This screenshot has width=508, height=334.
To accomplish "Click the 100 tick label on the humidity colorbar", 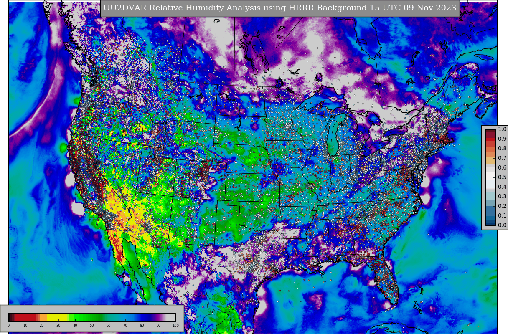I will [x=175, y=326].
